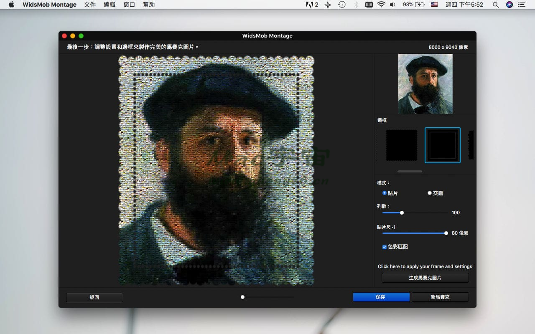Select the scalloped stamp frame thumbnail
535x334 pixels.
click(401, 145)
